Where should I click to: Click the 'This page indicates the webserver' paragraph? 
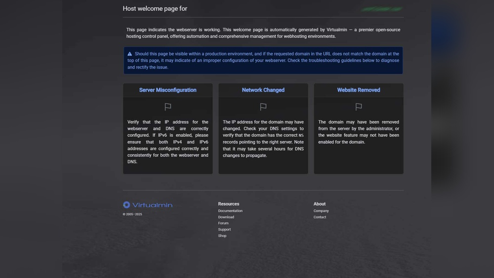point(263,33)
